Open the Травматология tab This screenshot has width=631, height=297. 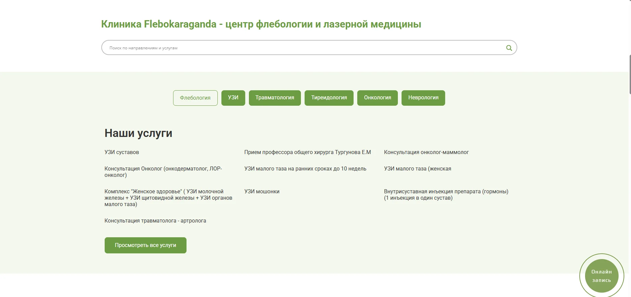pyautogui.click(x=275, y=98)
